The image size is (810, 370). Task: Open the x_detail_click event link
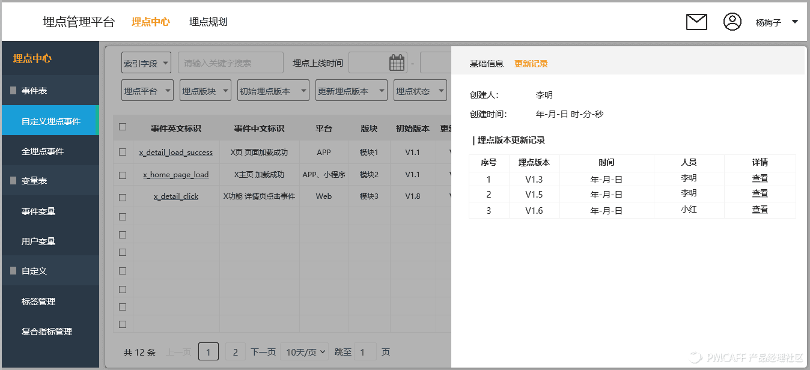tap(176, 196)
